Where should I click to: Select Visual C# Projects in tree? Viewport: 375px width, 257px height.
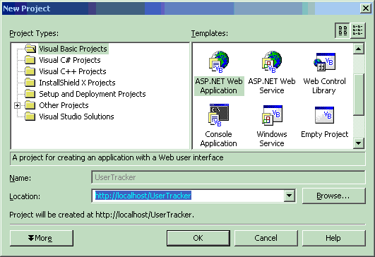click(70, 60)
